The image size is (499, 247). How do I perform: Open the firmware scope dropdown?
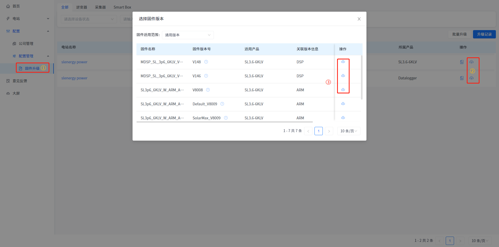tap(188, 35)
